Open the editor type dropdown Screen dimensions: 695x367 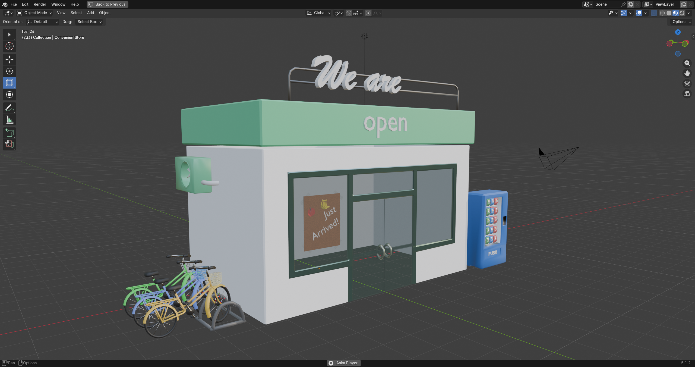click(x=9, y=13)
